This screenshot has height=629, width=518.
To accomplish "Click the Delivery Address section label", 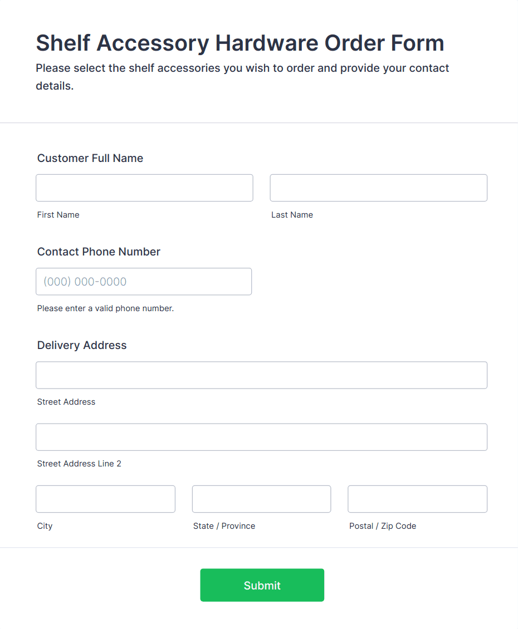I will [82, 345].
